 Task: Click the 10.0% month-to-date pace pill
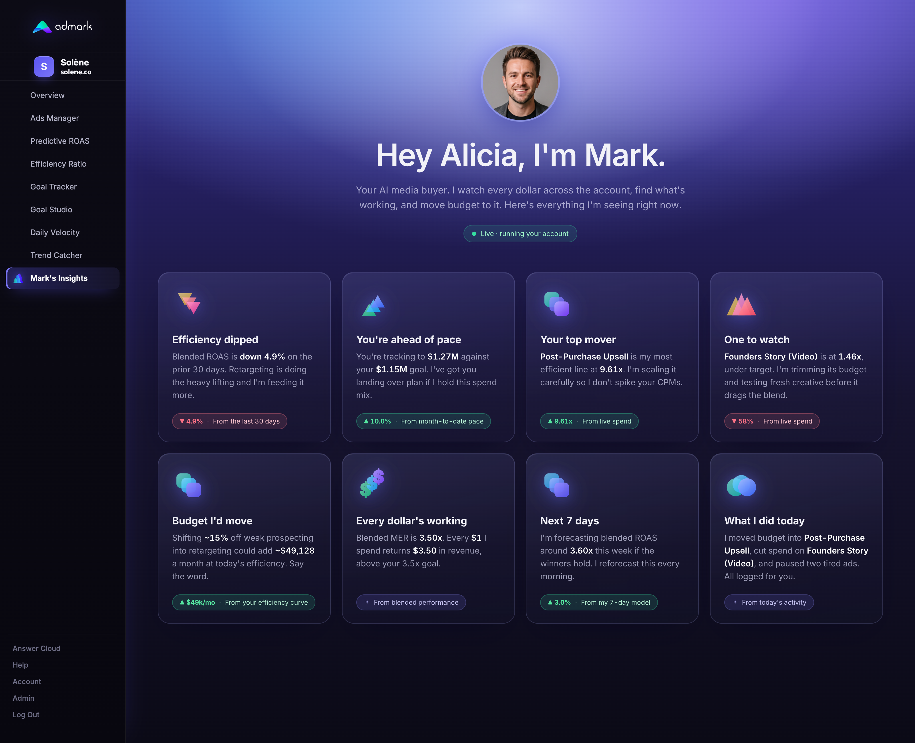point(423,421)
